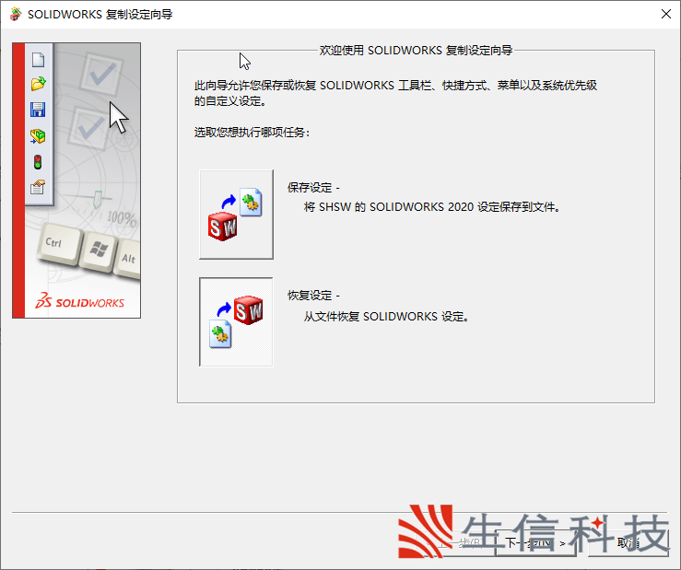Click the Cancel button
This screenshot has width=681, height=570.
[628, 542]
